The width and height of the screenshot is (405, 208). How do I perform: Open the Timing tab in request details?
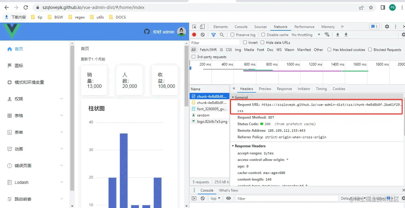(321, 89)
